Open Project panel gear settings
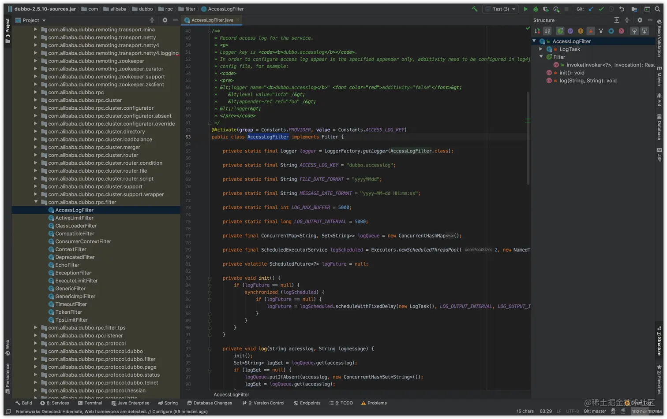The height and width of the screenshot is (419, 667). coord(165,20)
